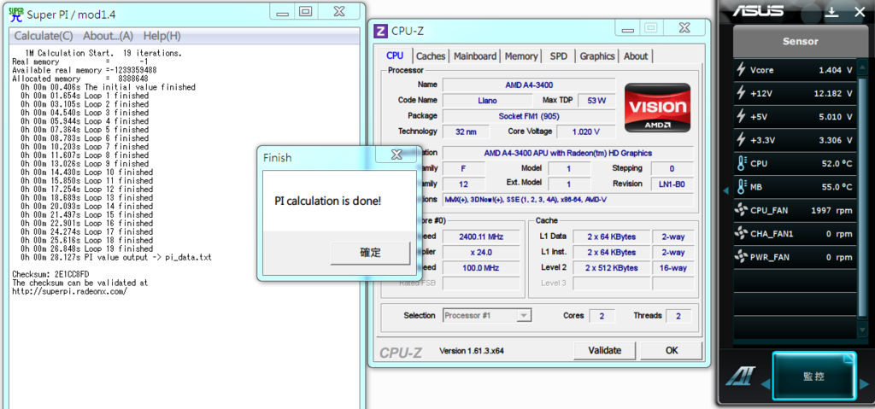Switch to the Caches tab in CPU-Z
This screenshot has width=875, height=409.
pos(431,56)
